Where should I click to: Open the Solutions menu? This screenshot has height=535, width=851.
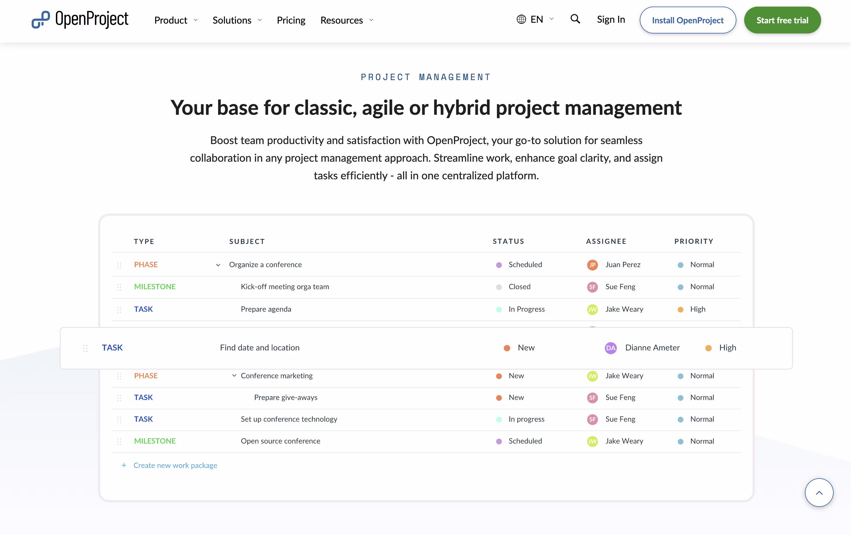tap(237, 20)
